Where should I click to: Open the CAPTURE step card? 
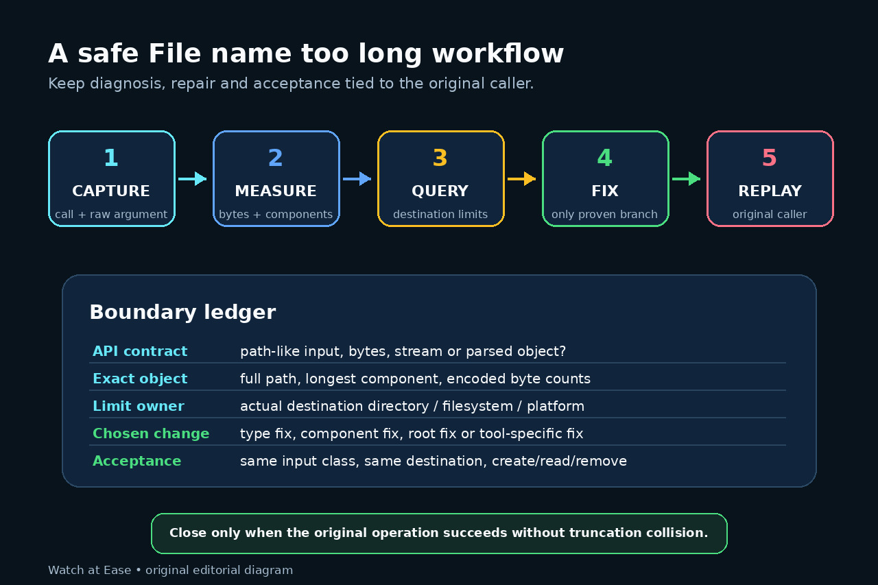click(112, 178)
